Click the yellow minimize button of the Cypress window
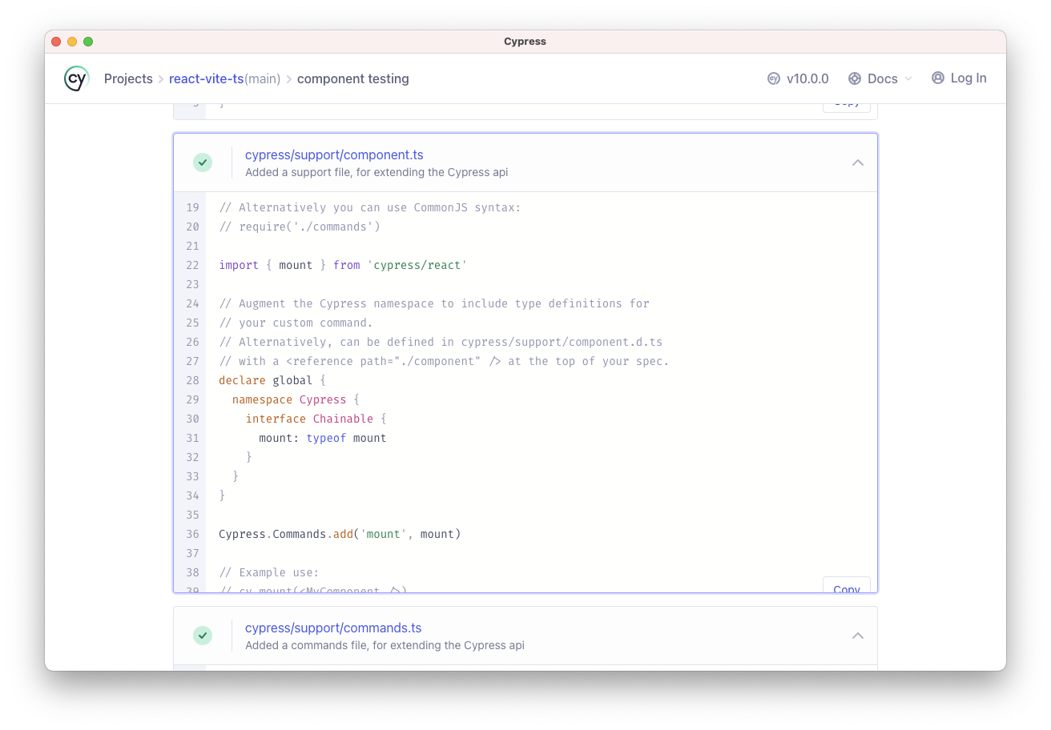 [x=72, y=41]
